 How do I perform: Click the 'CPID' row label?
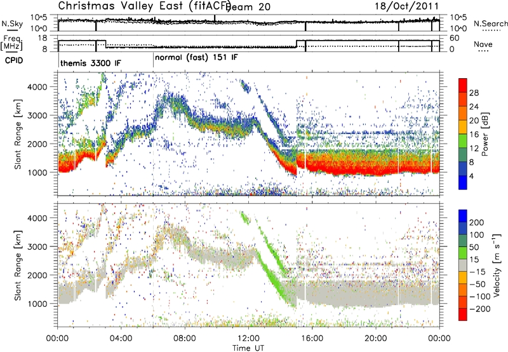pyautogui.click(x=14, y=60)
